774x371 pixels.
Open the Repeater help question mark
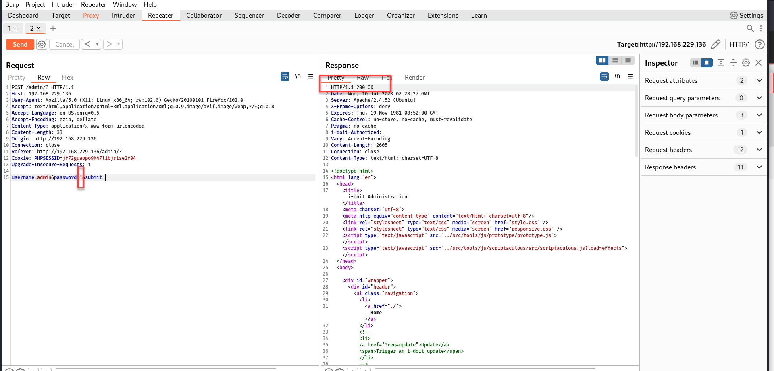759,44
